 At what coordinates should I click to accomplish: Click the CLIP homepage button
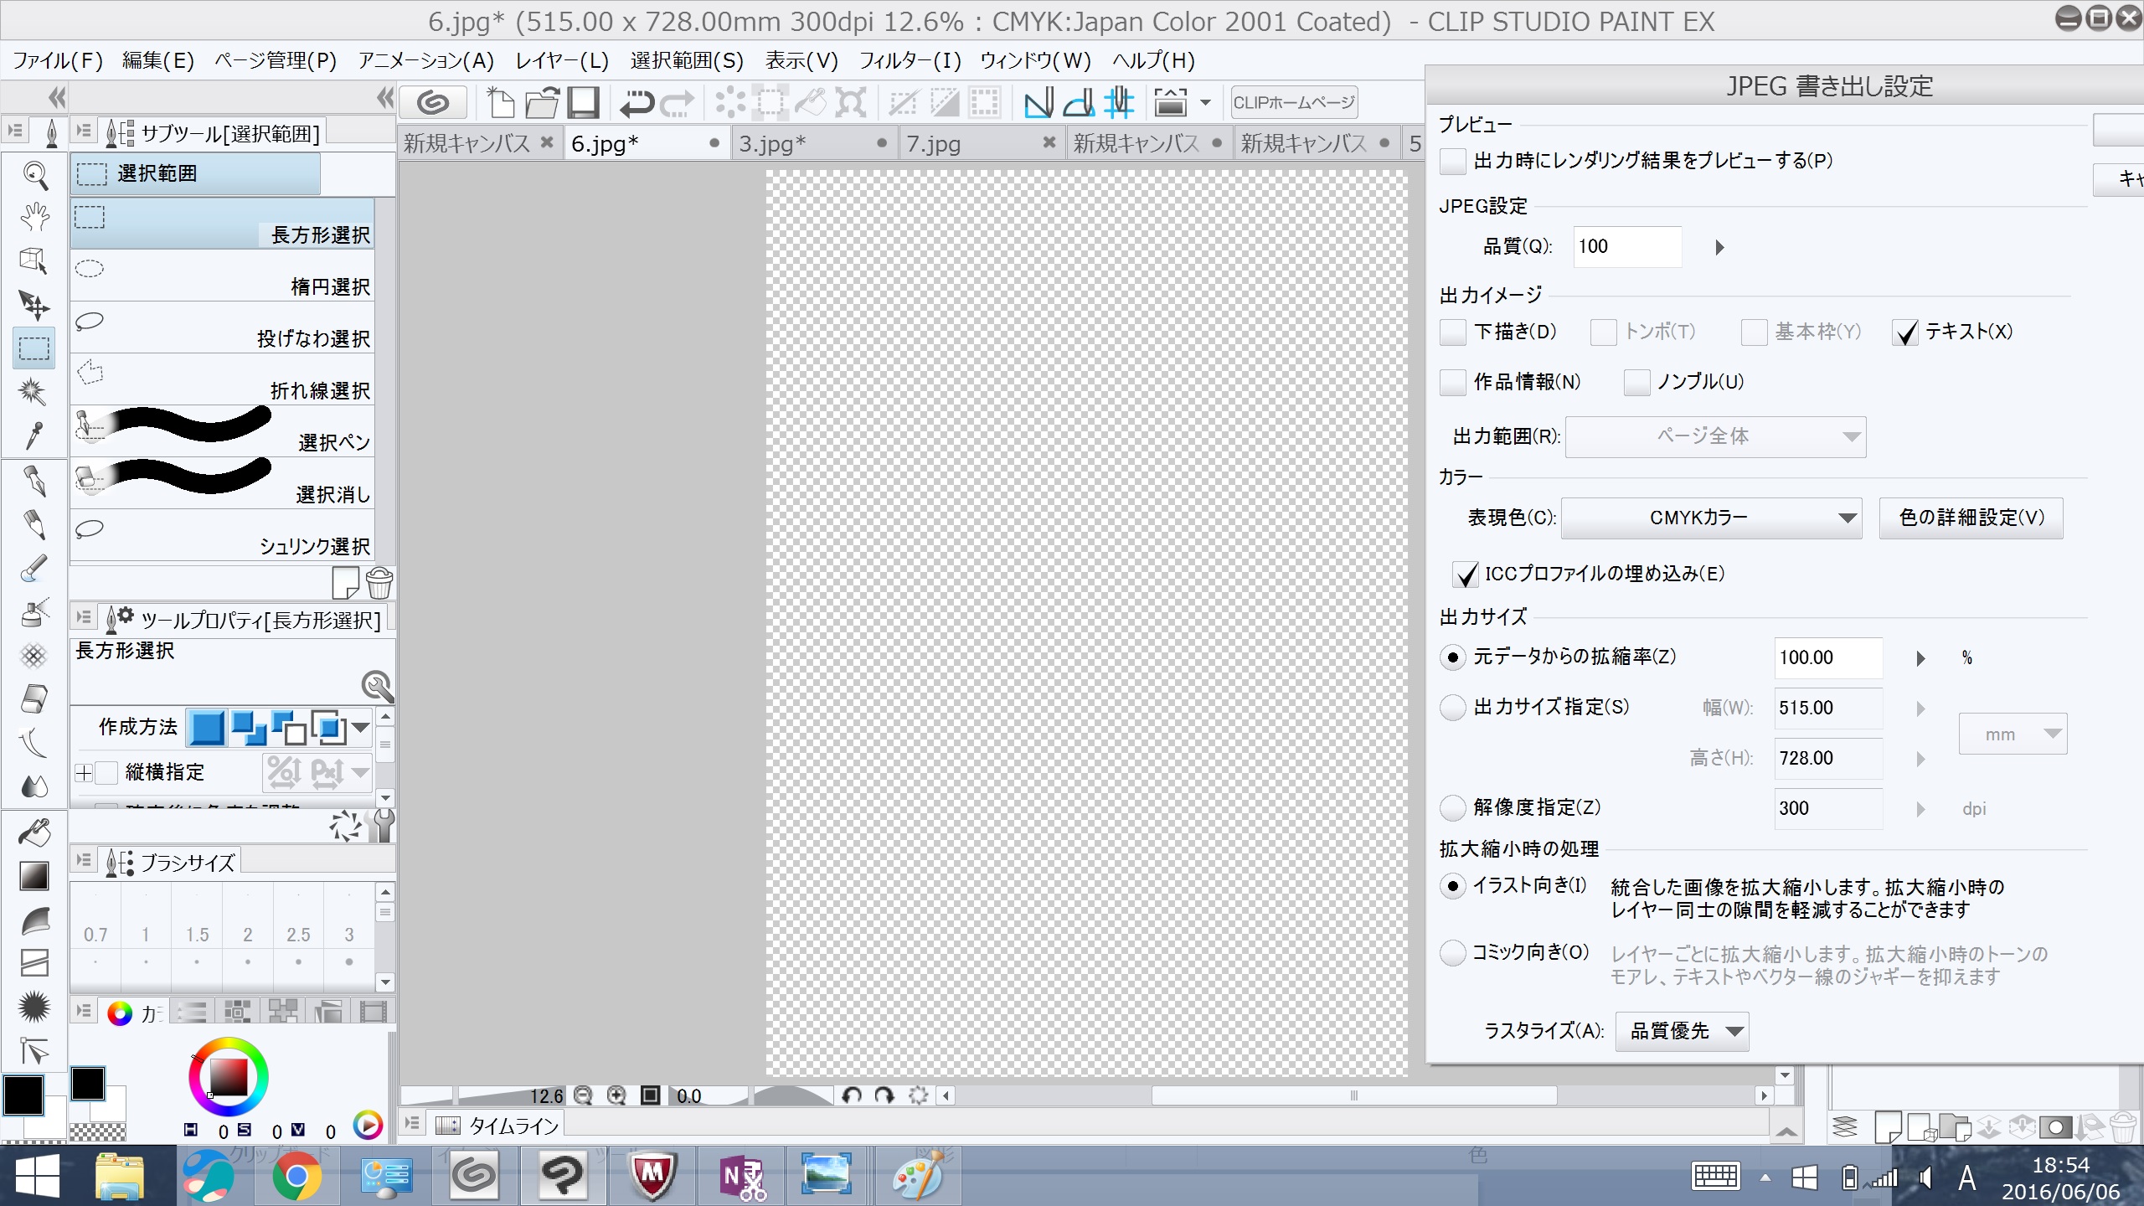pos(1293,103)
